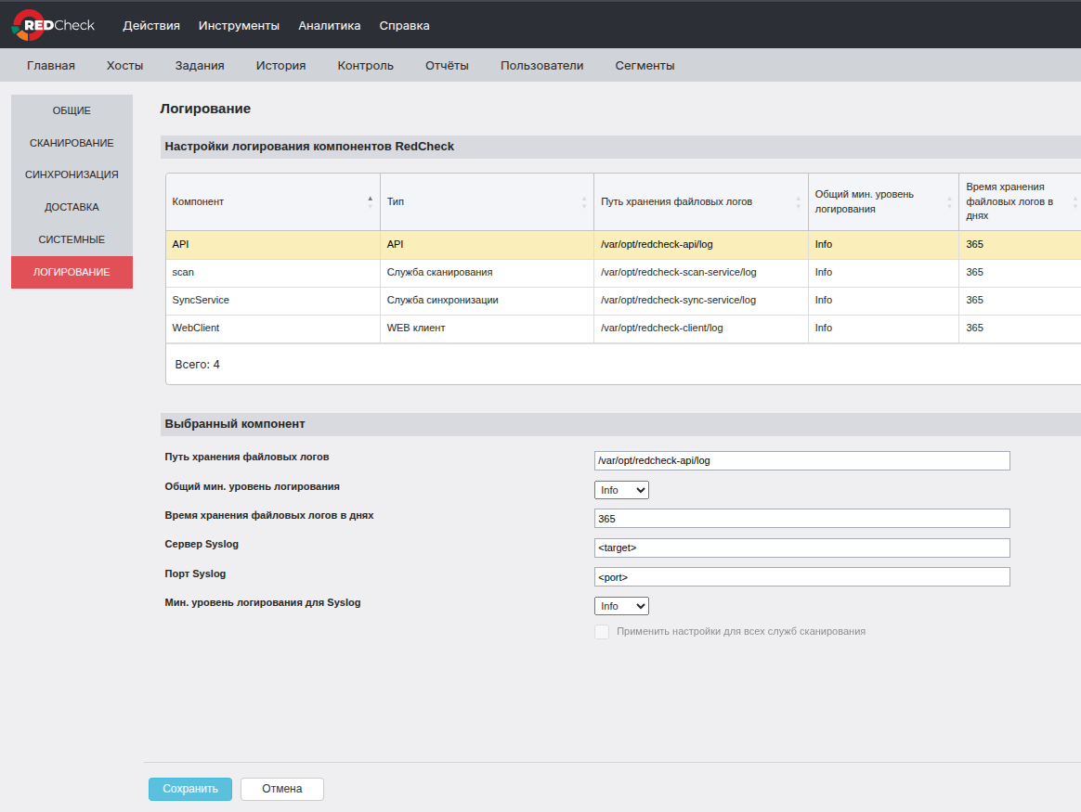1081x812 pixels.
Task: Click the Всего: 4 total label
Action: point(197,365)
